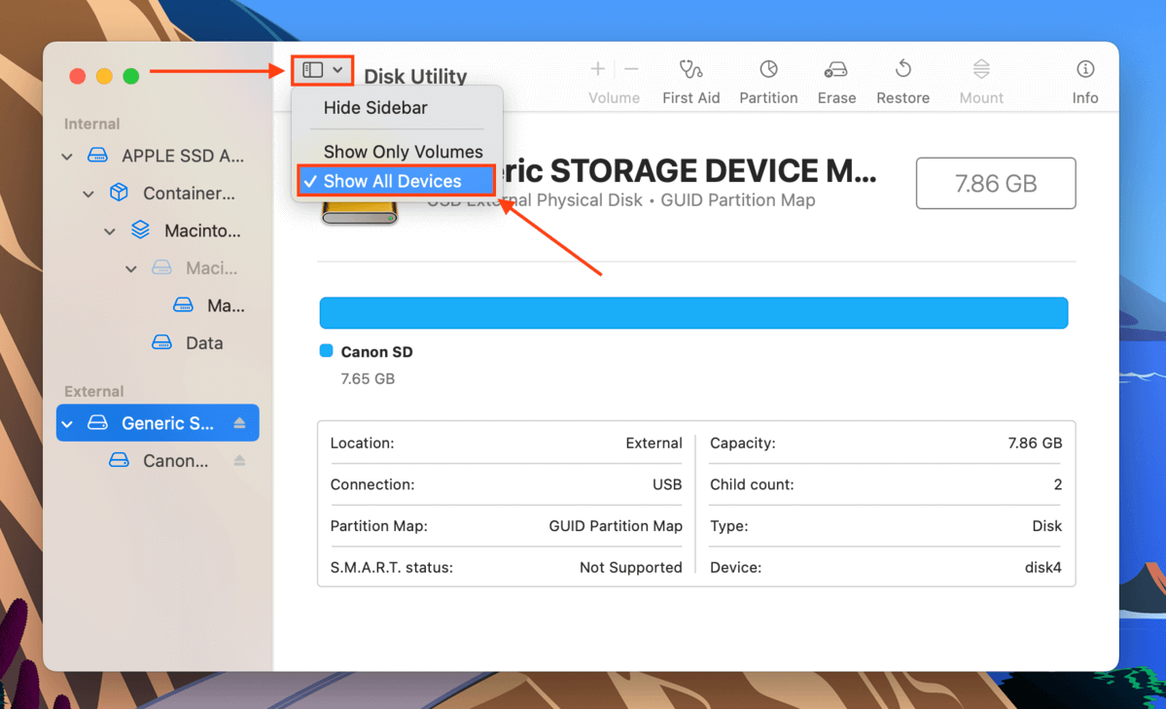Select the Data volume in sidebar
The image size is (1166, 709).
point(158,343)
